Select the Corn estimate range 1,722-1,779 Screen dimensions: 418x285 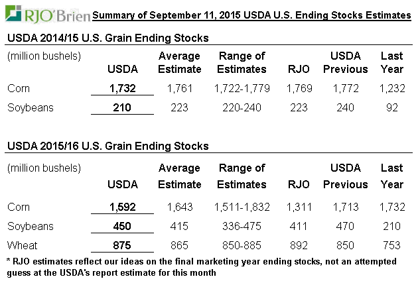(x=242, y=88)
